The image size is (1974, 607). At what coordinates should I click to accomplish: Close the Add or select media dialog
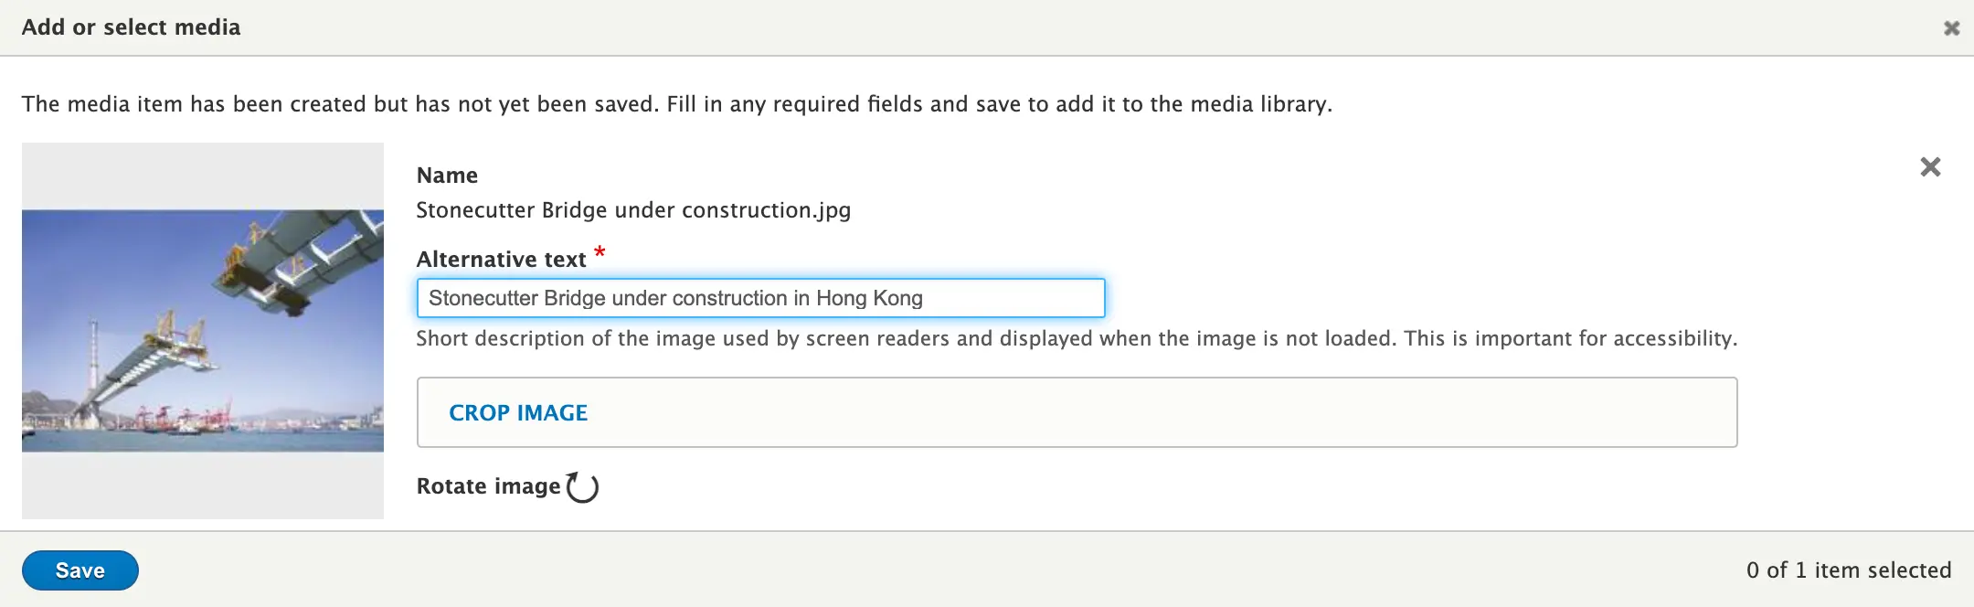click(1951, 28)
